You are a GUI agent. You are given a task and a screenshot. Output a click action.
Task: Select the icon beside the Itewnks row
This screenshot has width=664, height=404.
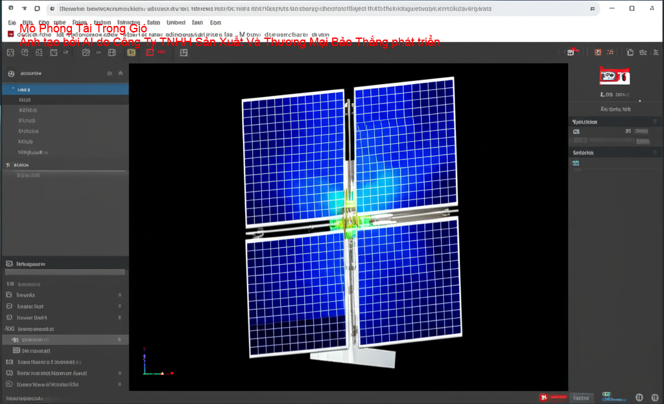point(9,295)
